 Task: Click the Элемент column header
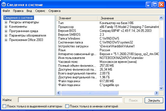point(77,18)
